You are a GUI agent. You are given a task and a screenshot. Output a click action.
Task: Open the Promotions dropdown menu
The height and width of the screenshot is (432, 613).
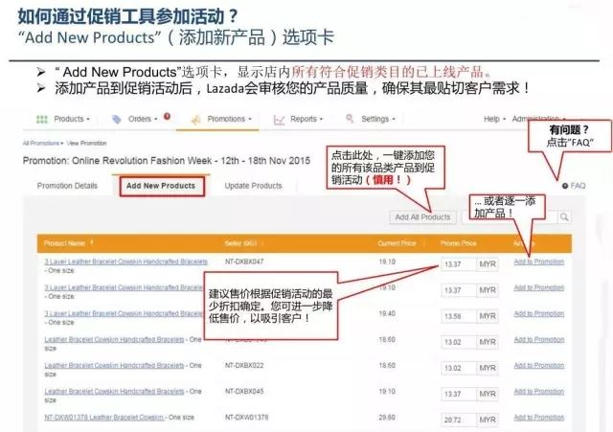click(229, 119)
